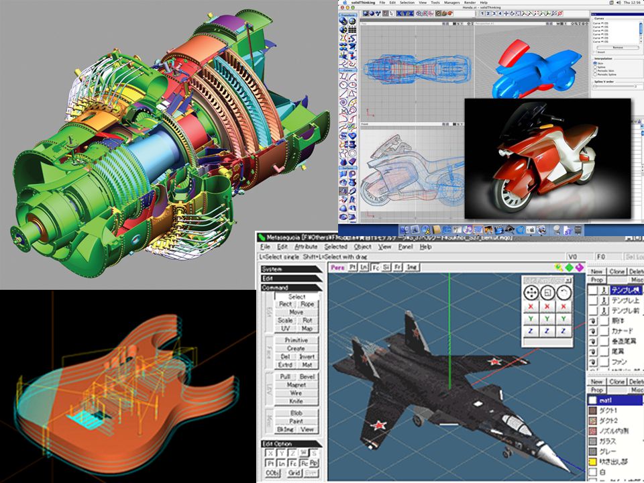Click the blue Z axis button in solidThinking toolbar
Screen dimensions: 644x483
point(411,13)
